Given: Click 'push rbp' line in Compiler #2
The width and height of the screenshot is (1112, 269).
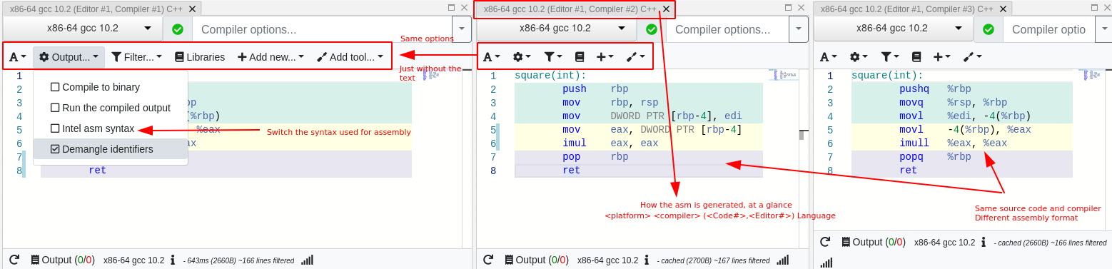Looking at the screenshot, I should pyautogui.click(x=639, y=89).
